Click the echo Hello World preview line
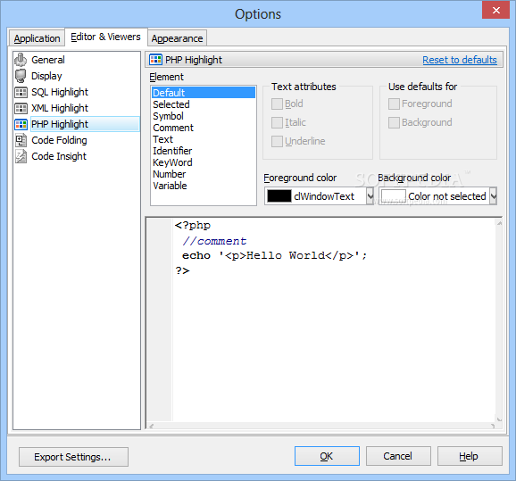This screenshot has height=481, width=516. click(x=274, y=255)
